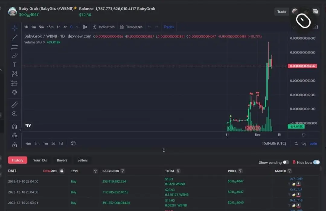Click the current price label 0.00000000004047
The image size is (326, 211).
point(302,66)
